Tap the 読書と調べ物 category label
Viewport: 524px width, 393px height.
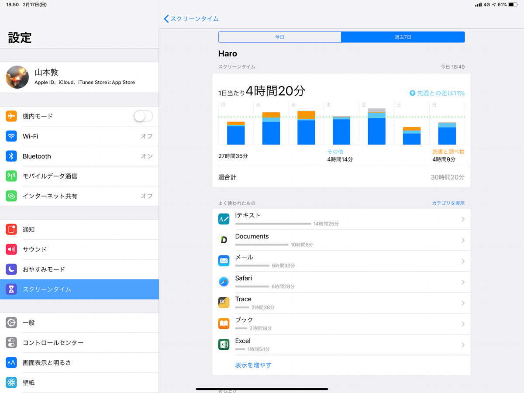point(448,152)
